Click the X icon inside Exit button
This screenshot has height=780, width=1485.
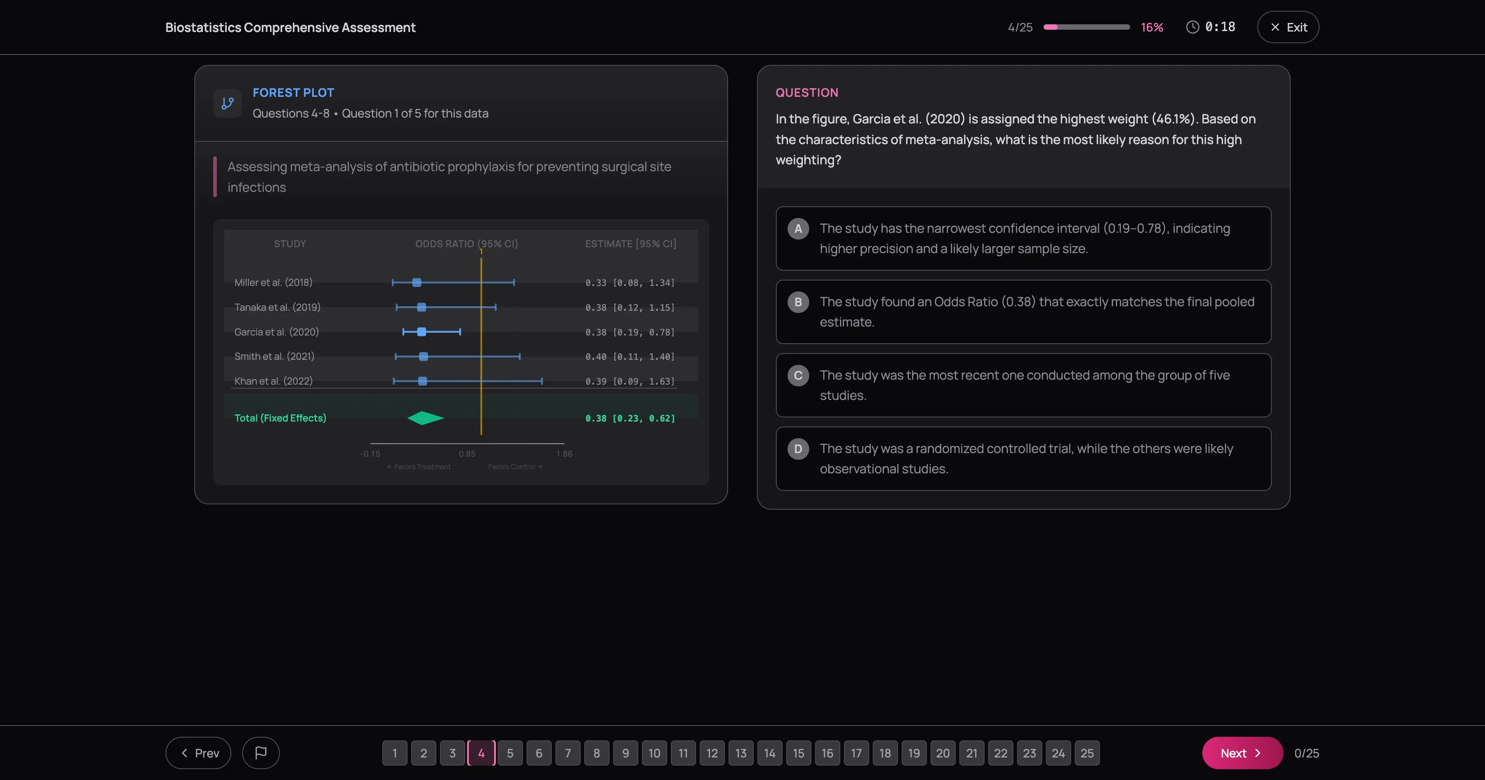[1274, 27]
